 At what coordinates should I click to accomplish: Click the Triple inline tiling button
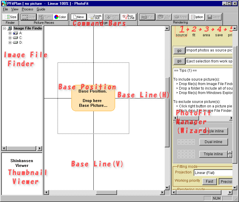pyautogui.click(x=213, y=154)
